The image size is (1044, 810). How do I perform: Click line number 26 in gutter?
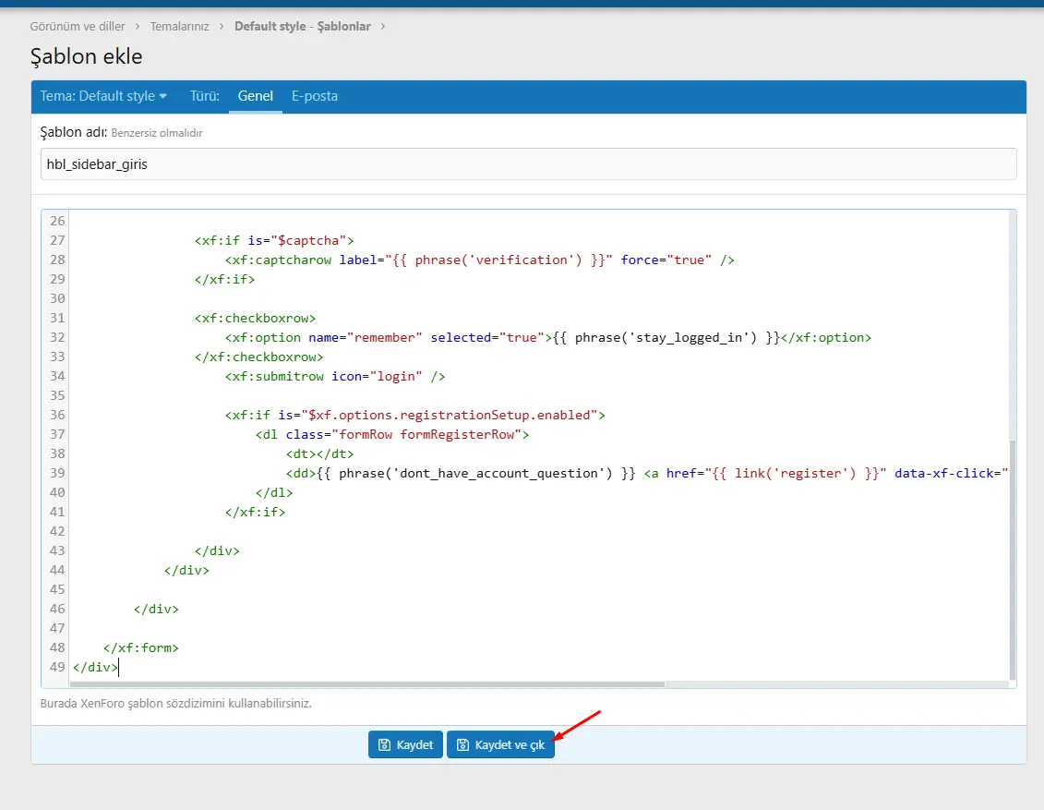point(57,221)
